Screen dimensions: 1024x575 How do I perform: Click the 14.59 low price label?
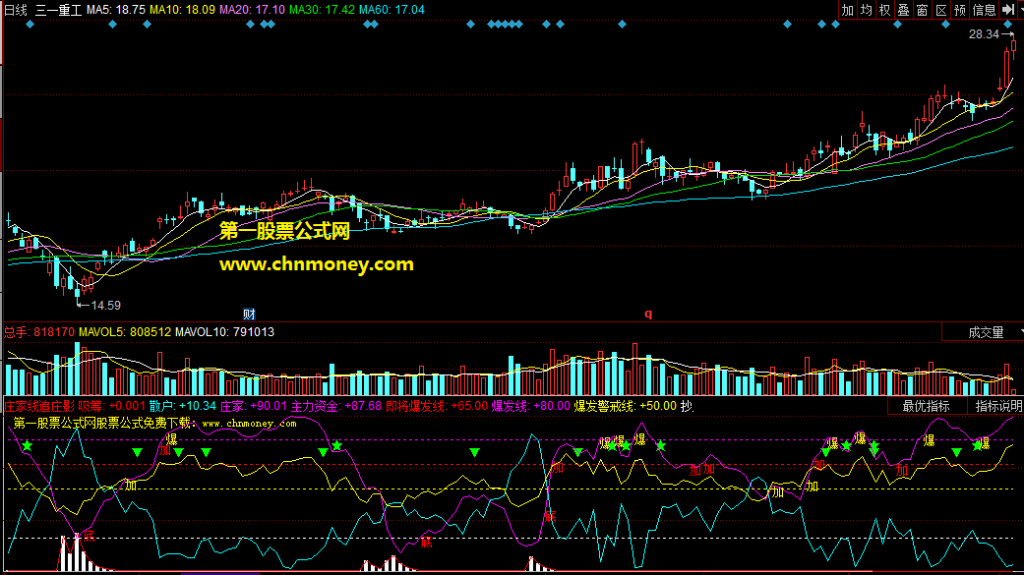(106, 305)
